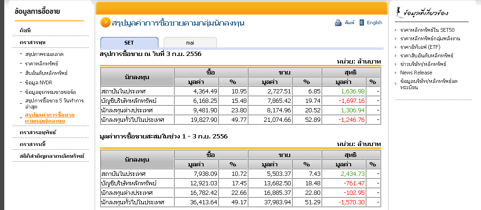Screen dimensions: 481x210
Task: Open News Release link
Action: click(x=416, y=73)
